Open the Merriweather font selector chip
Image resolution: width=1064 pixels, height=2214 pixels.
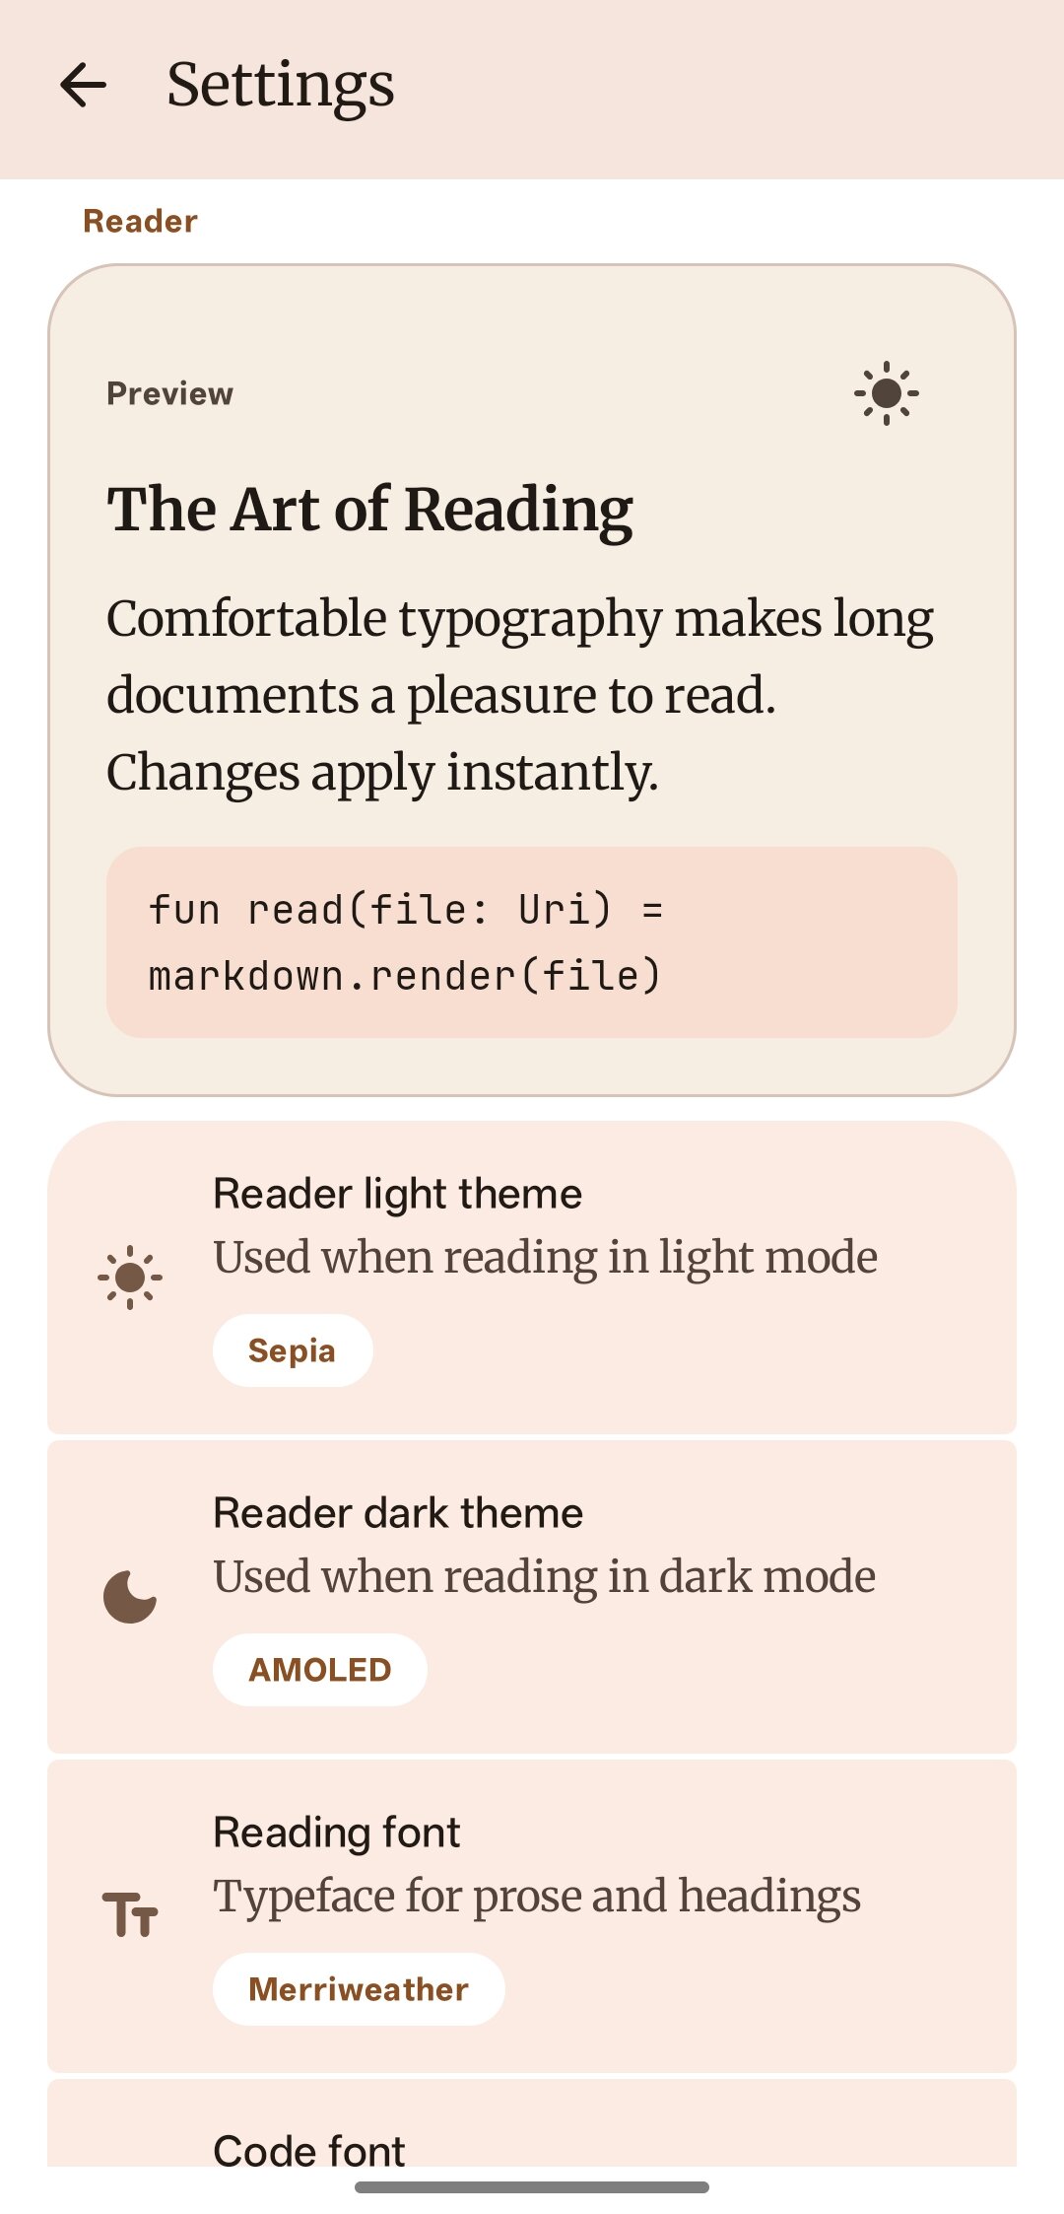359,1989
